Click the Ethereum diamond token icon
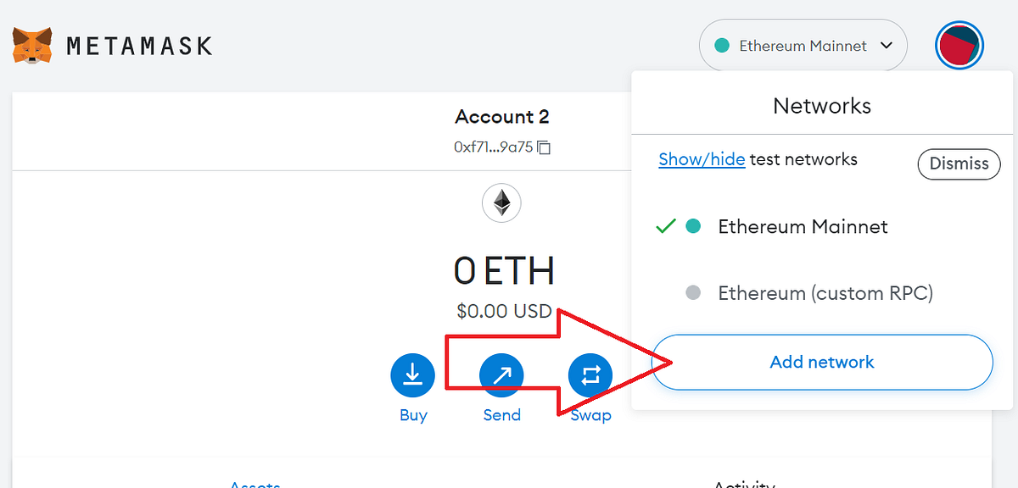This screenshot has width=1018, height=488. [x=501, y=202]
